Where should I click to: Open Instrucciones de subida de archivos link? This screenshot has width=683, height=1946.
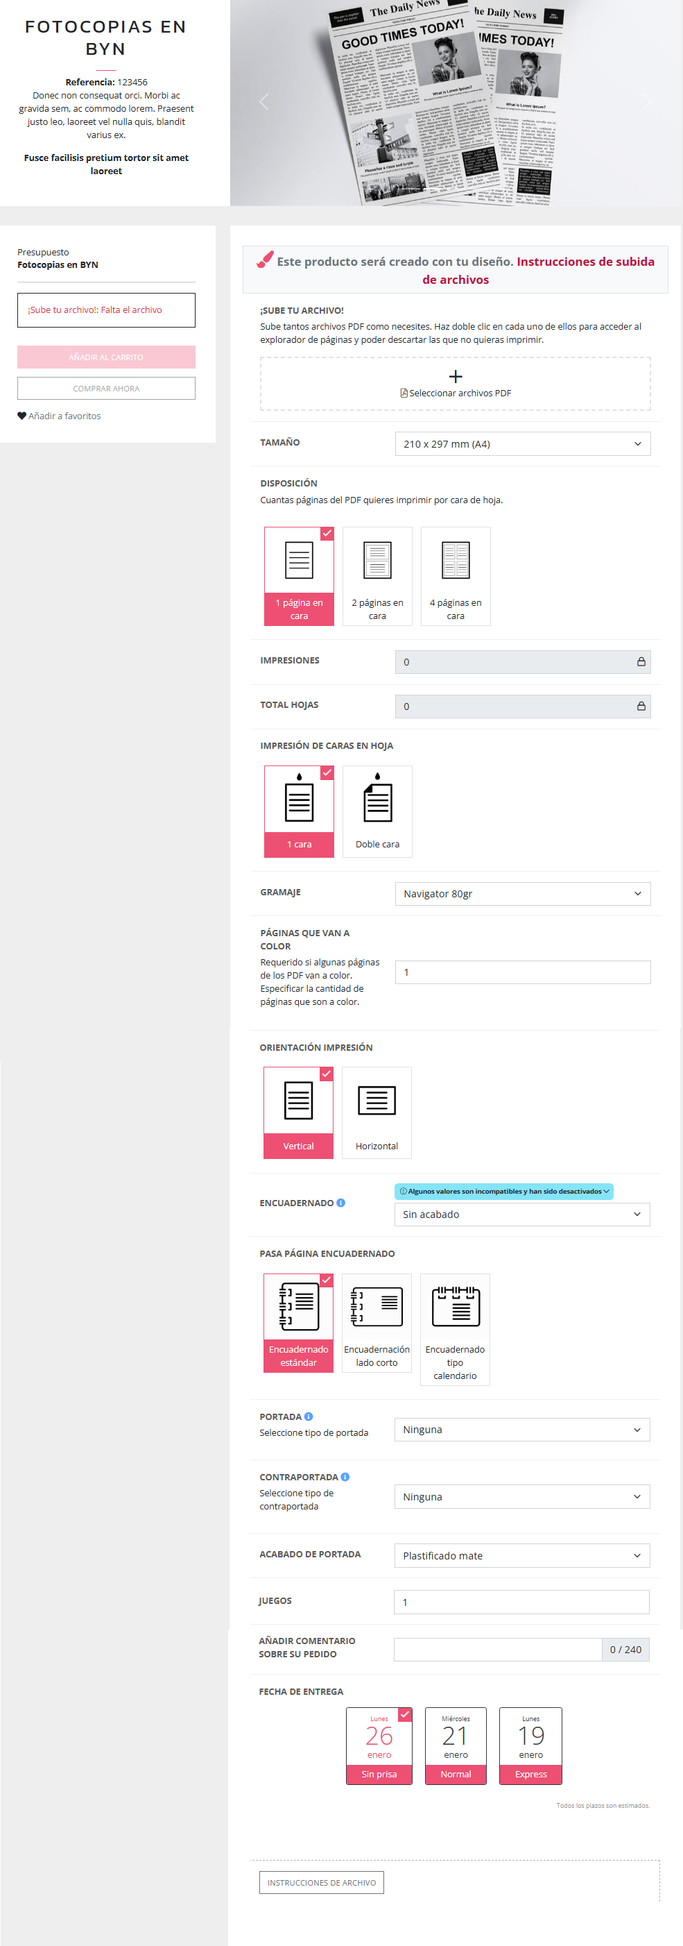(x=539, y=270)
